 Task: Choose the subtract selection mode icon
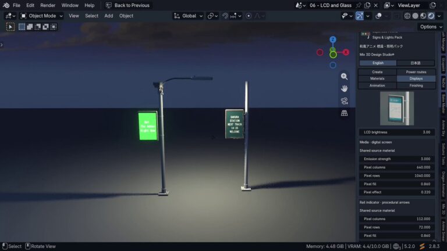38,27
